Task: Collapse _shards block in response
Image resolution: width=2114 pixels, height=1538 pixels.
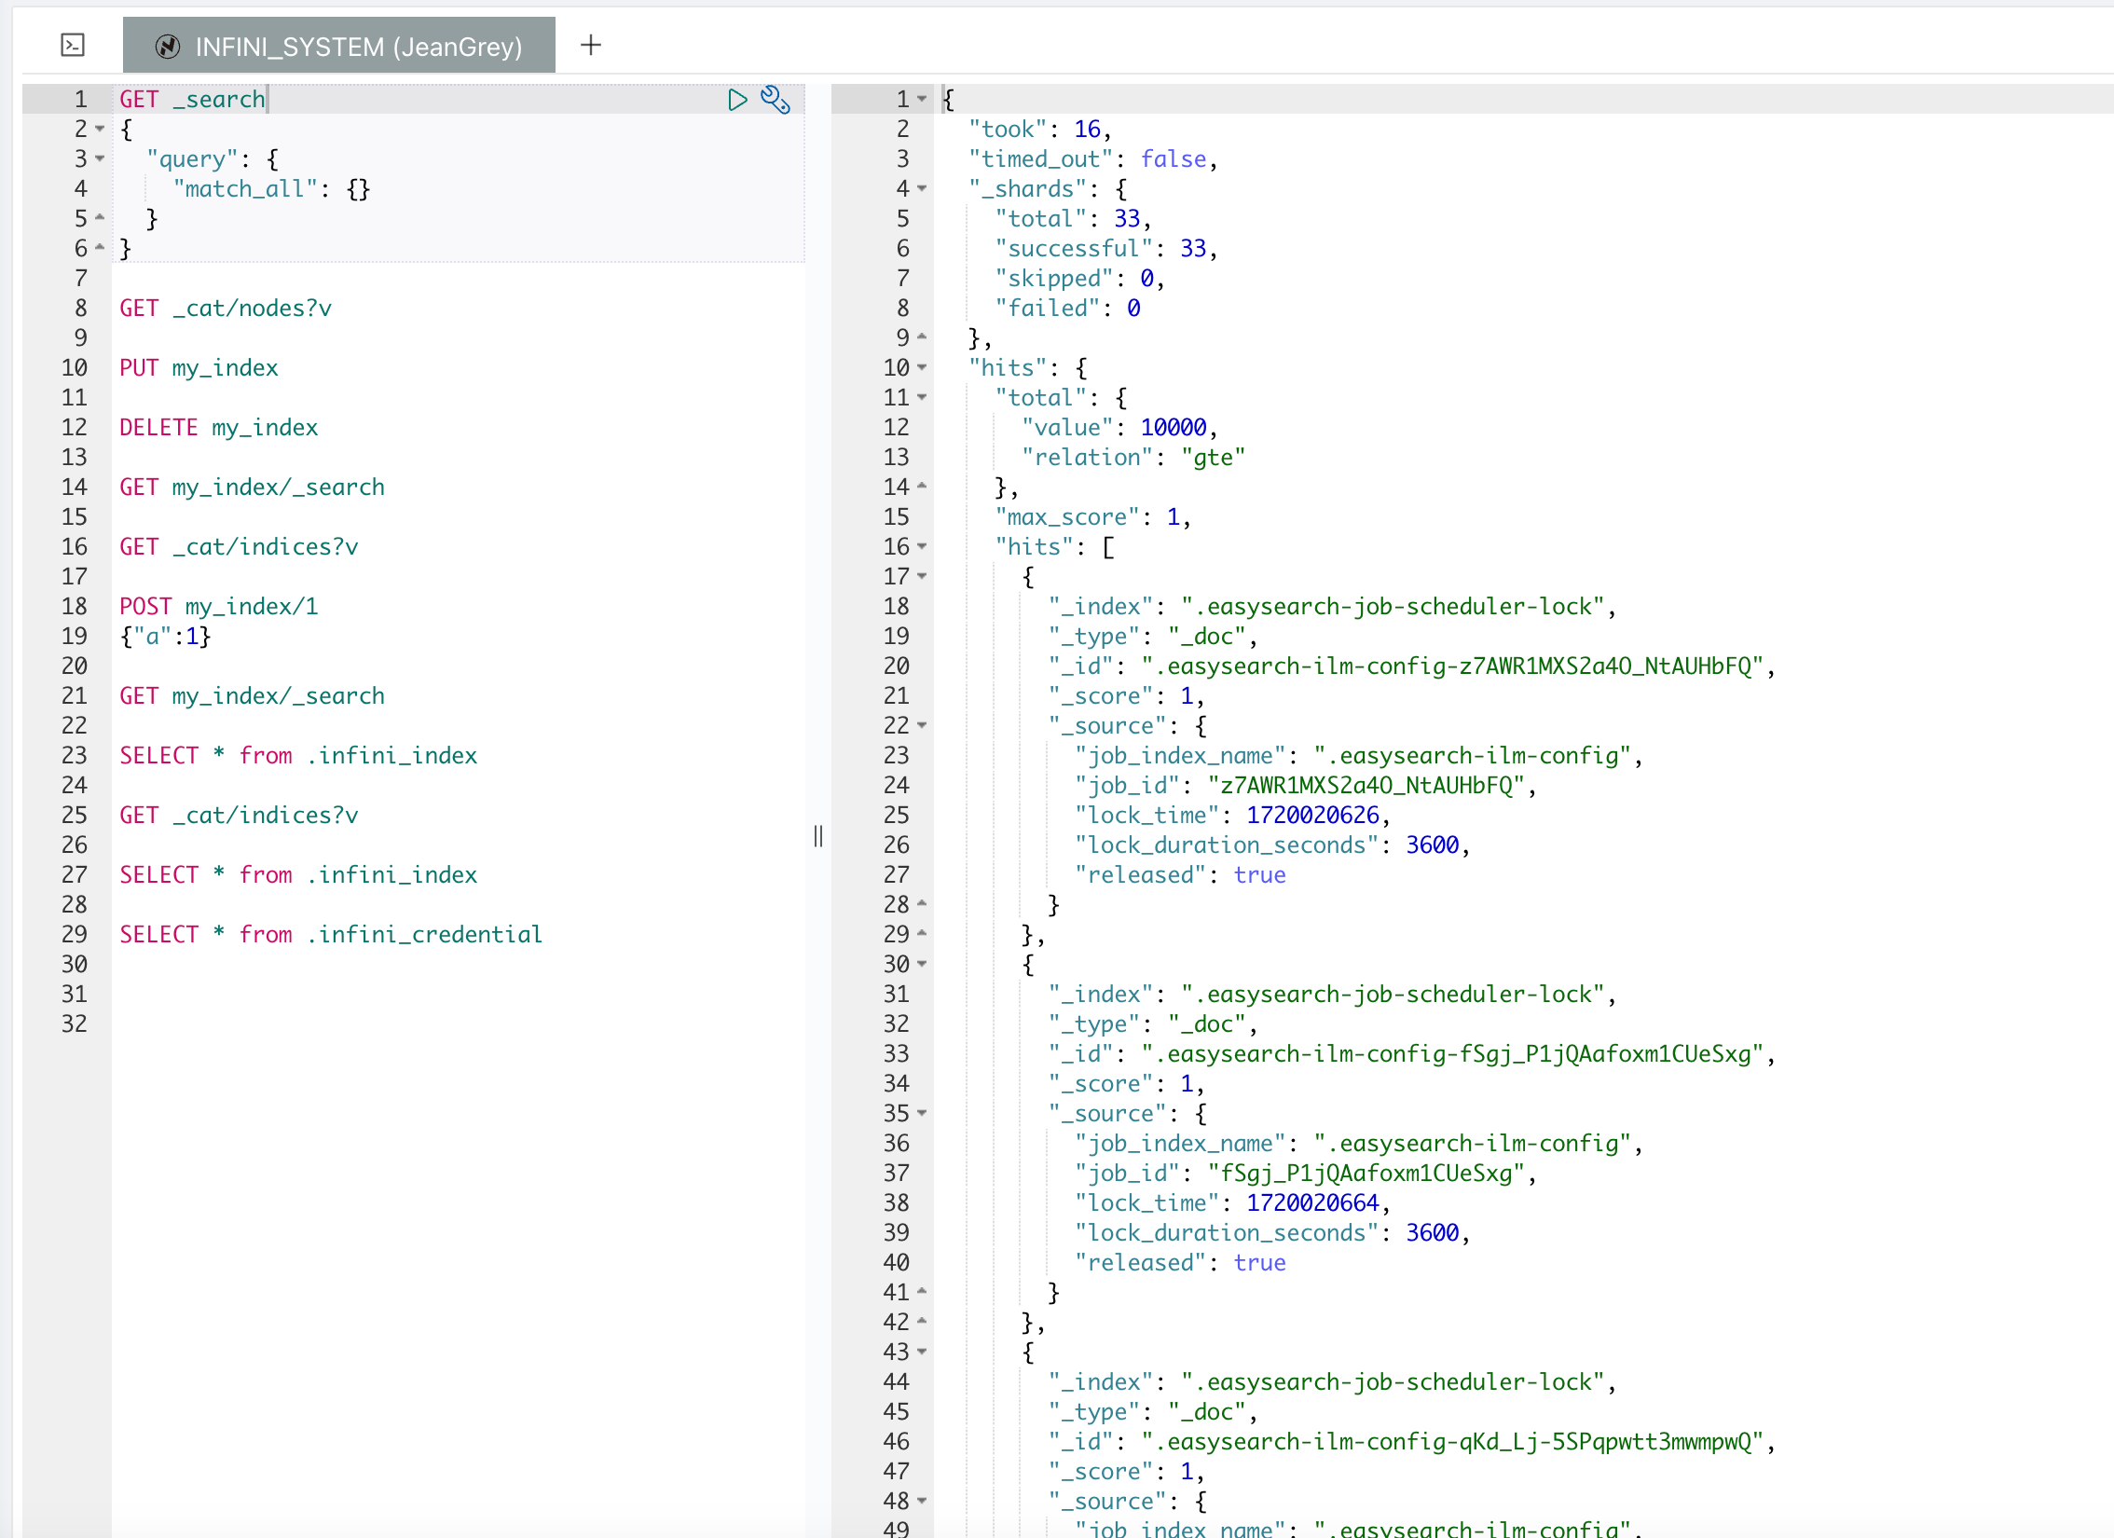Action: coord(922,189)
